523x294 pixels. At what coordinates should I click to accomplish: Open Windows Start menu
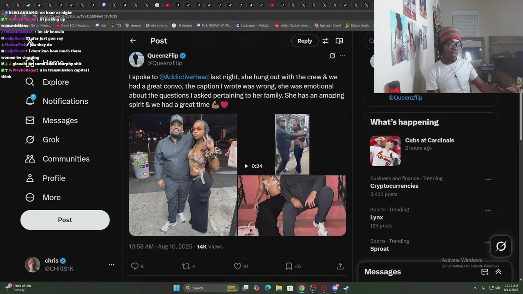pyautogui.click(x=177, y=288)
